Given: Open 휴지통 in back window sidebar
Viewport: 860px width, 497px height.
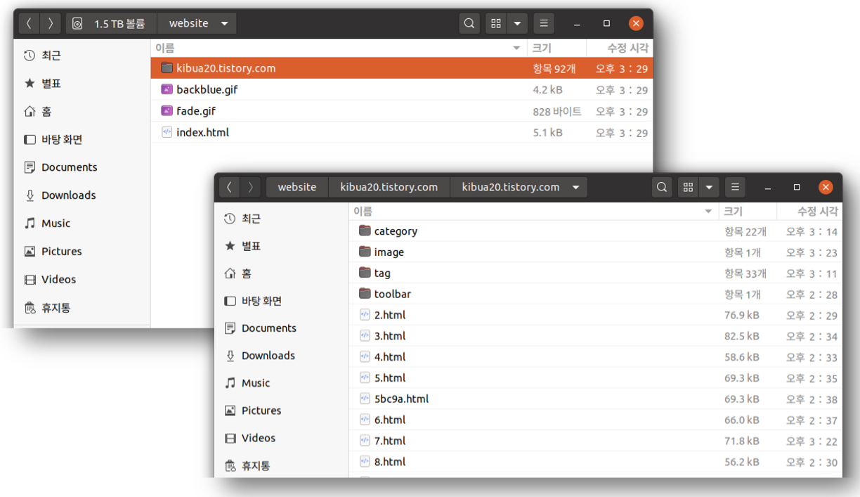Looking at the screenshot, I should pos(82,308).
